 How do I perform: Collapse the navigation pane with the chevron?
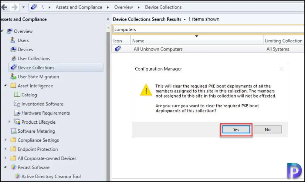point(108,19)
